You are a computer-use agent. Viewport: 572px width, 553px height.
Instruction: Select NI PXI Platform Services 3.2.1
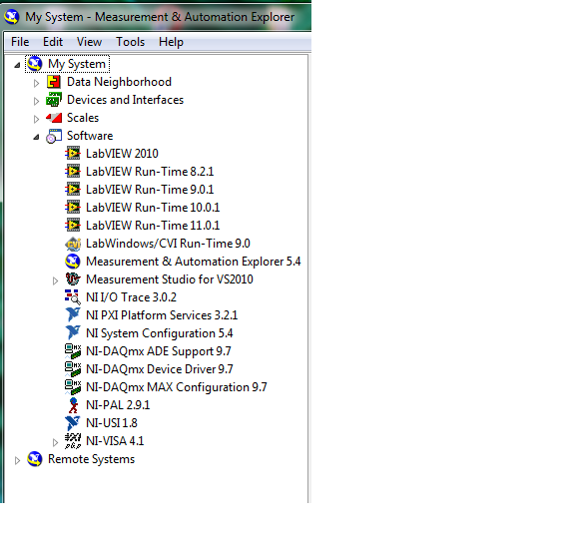coord(162,315)
